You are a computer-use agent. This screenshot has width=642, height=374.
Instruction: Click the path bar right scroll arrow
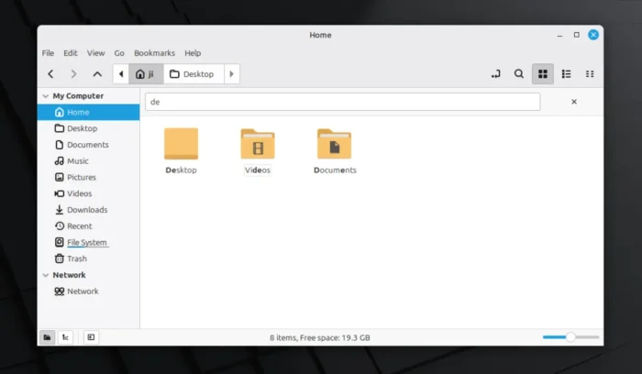click(232, 74)
